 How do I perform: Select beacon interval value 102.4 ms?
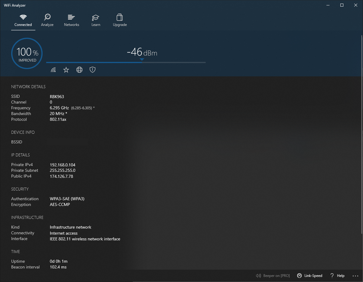click(x=58, y=267)
